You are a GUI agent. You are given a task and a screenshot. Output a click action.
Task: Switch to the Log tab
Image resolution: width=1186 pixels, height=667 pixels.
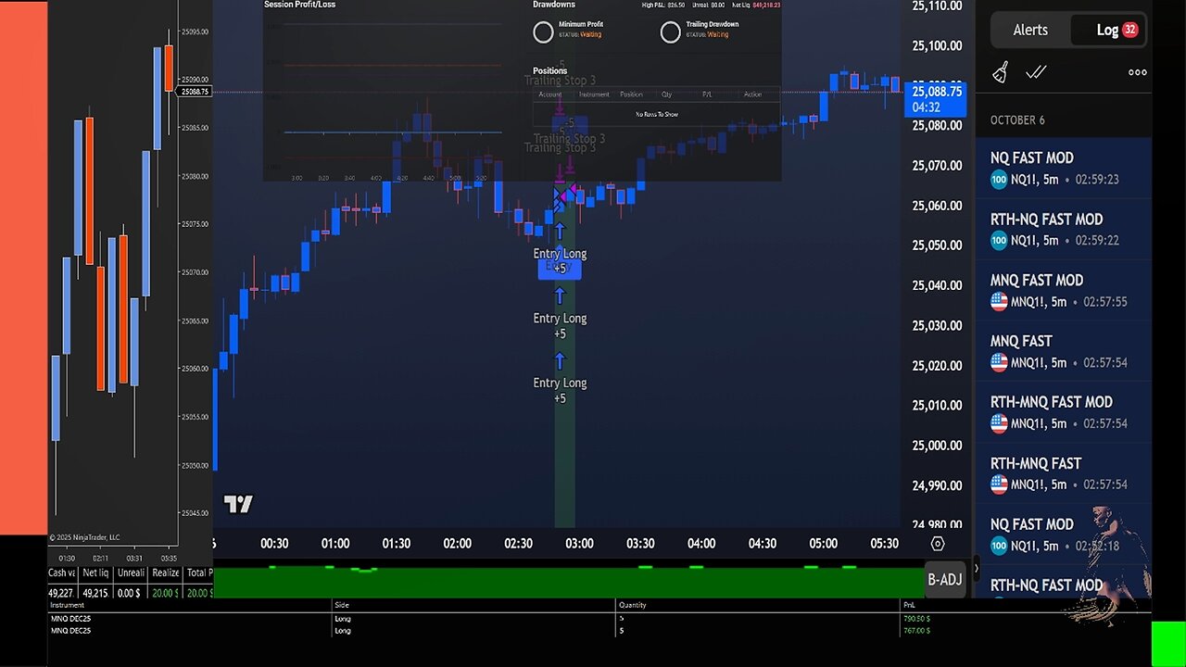1109,30
